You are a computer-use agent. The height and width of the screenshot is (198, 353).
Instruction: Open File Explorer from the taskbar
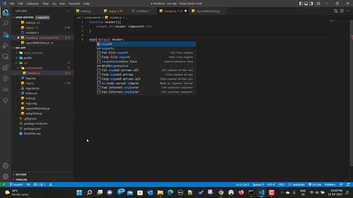(x=161, y=193)
